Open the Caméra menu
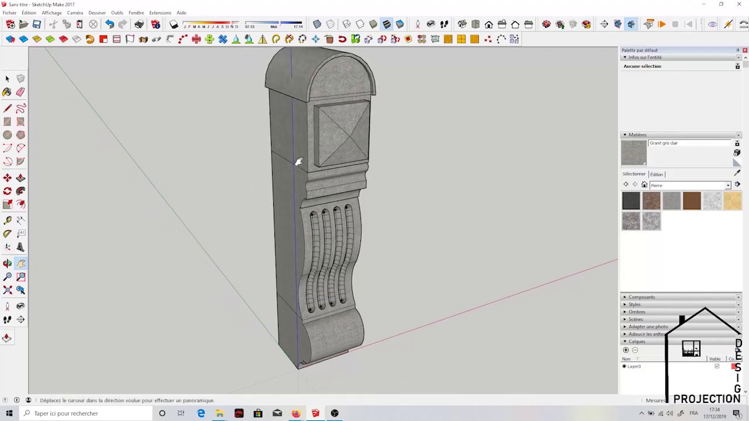The width and height of the screenshot is (749, 421). coord(75,13)
